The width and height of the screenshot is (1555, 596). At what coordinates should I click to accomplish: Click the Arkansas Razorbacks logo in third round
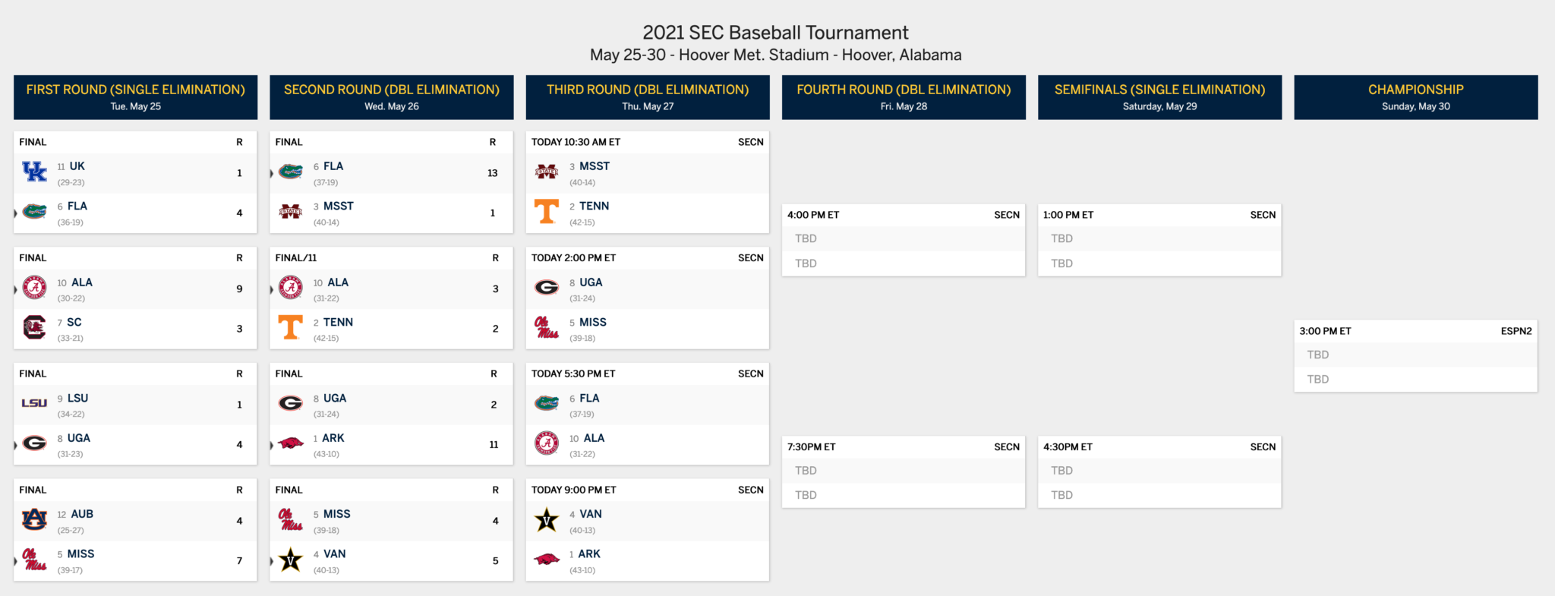coord(547,560)
